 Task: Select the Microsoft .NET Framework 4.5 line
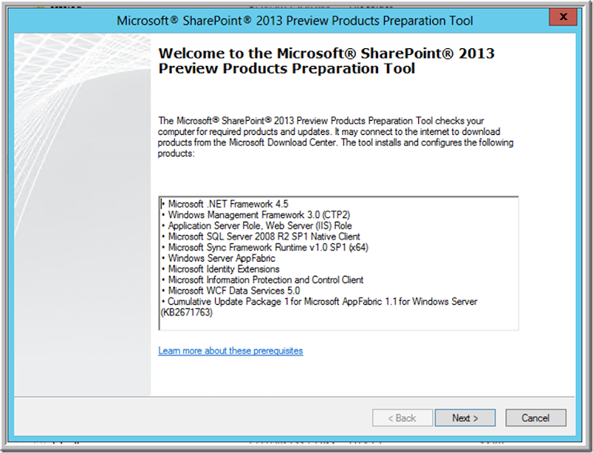coord(225,204)
